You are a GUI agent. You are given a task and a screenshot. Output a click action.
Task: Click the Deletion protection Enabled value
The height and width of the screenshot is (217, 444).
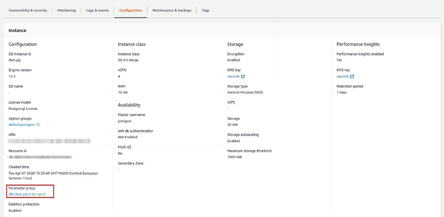tap(15, 210)
